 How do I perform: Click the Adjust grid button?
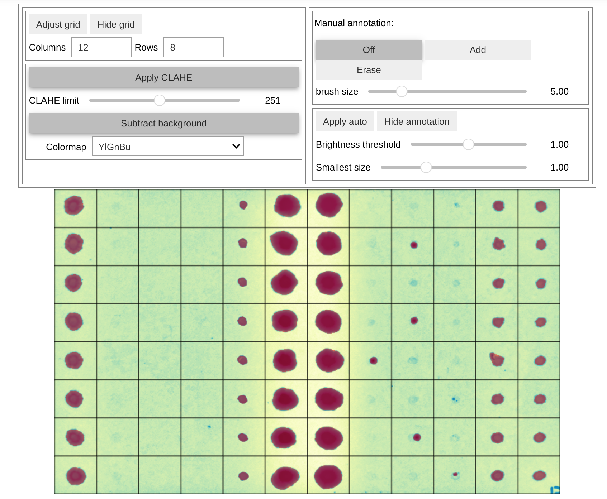(58, 24)
